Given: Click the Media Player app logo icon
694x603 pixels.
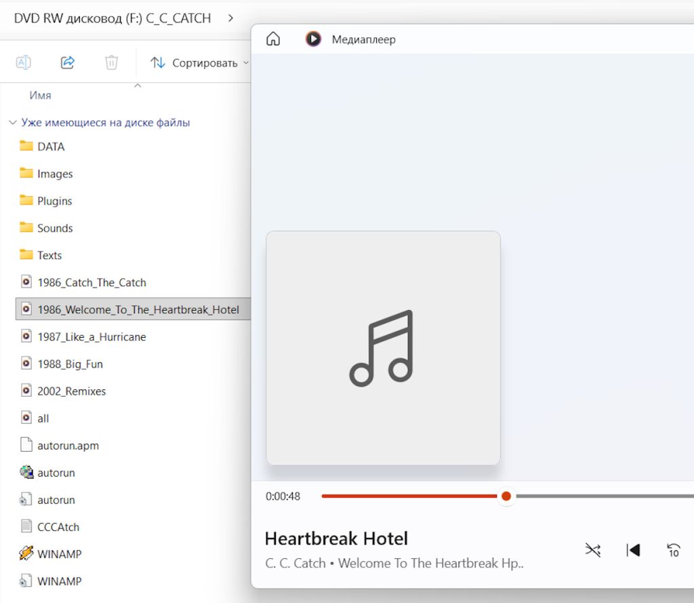Looking at the screenshot, I should click(313, 39).
